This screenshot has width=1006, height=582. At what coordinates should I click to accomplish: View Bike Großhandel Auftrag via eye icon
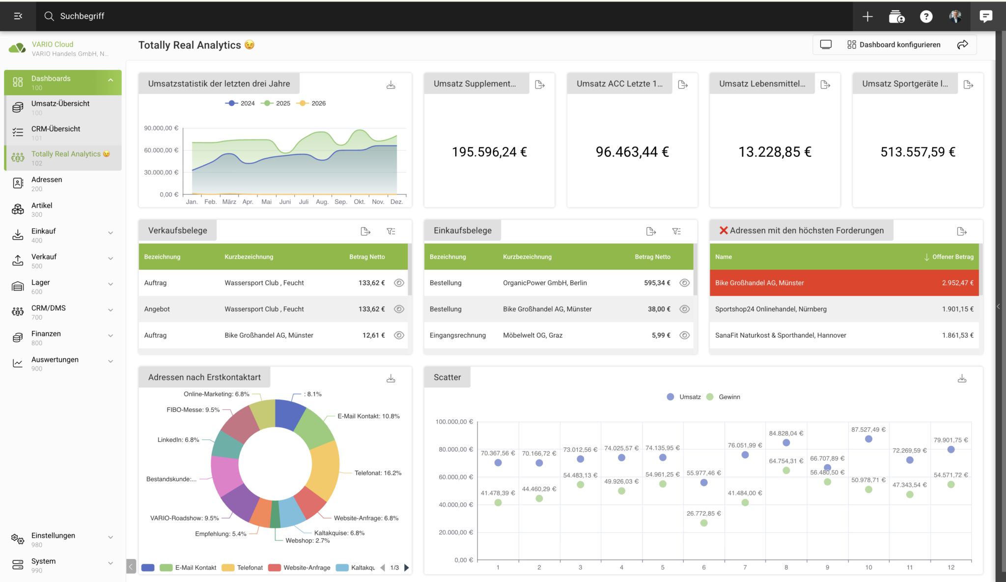point(399,335)
